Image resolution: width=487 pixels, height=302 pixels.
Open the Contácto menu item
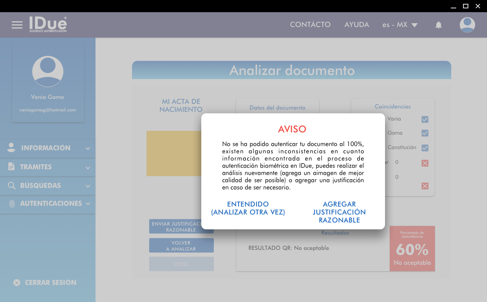(310, 25)
